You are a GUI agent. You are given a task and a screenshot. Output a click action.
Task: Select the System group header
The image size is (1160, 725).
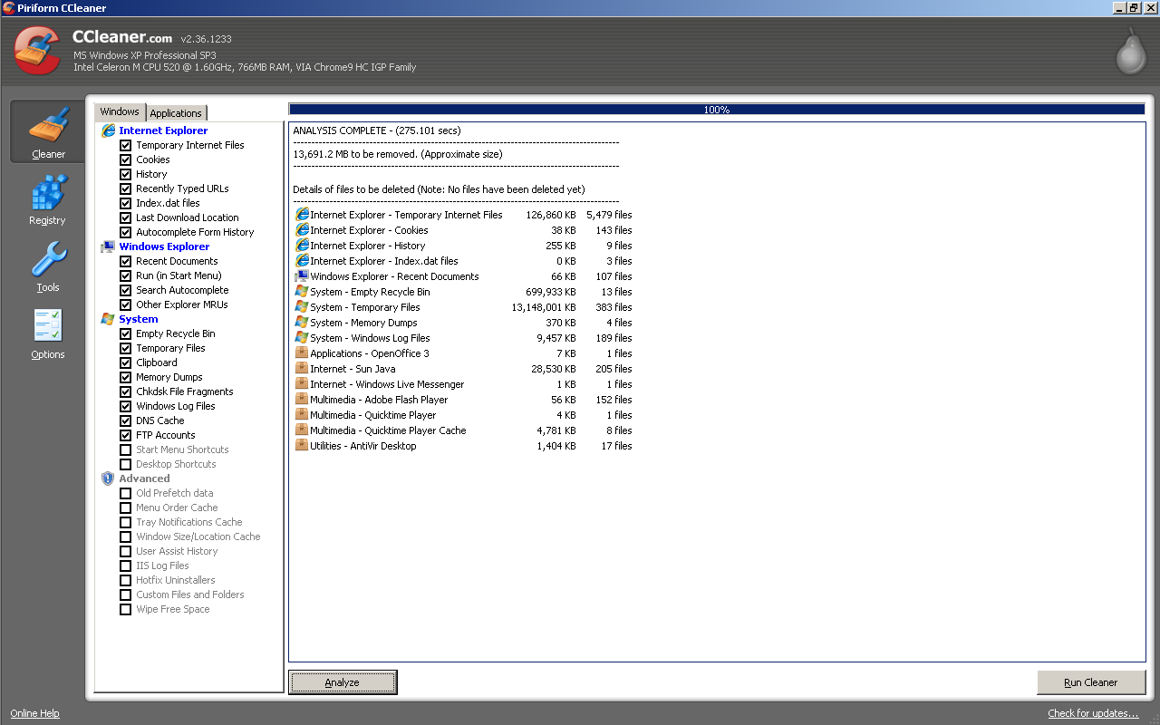pyautogui.click(x=138, y=319)
